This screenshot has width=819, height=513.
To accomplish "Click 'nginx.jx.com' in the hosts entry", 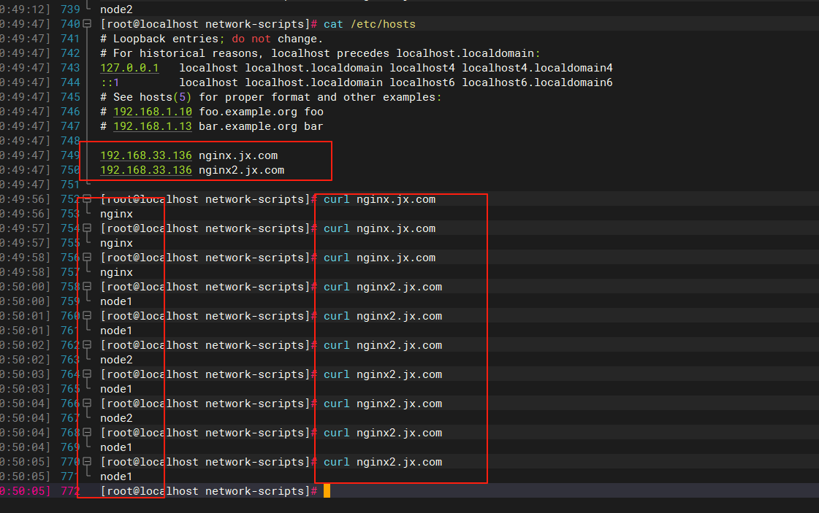I will pos(238,155).
